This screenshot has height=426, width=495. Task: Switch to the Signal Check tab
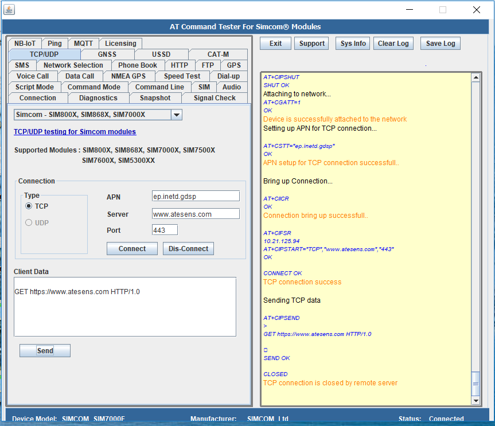pos(215,98)
